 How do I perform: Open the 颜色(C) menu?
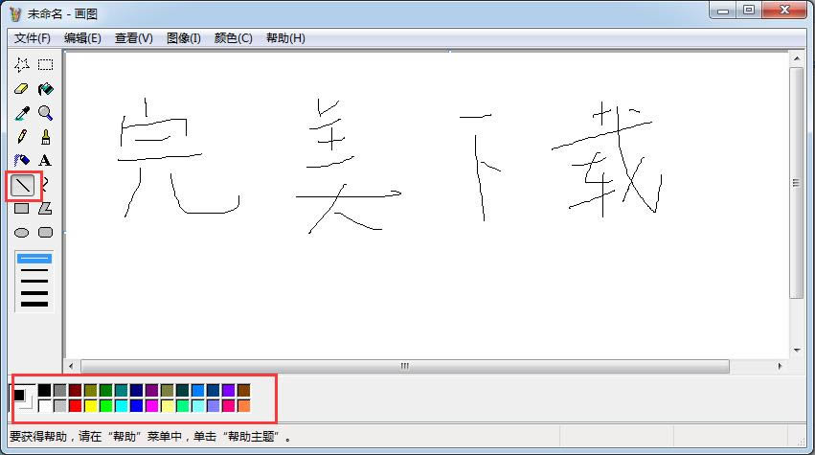[x=234, y=38]
